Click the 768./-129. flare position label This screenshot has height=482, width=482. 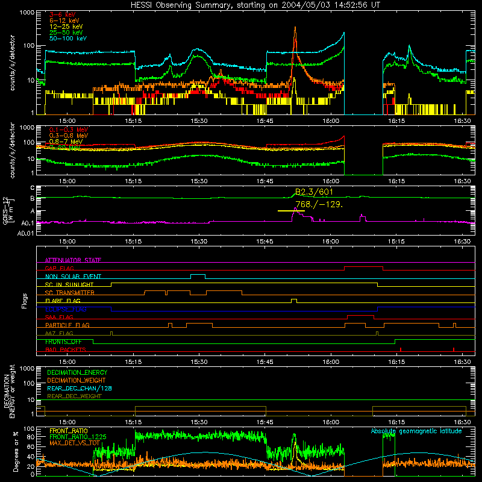pyautogui.click(x=319, y=204)
